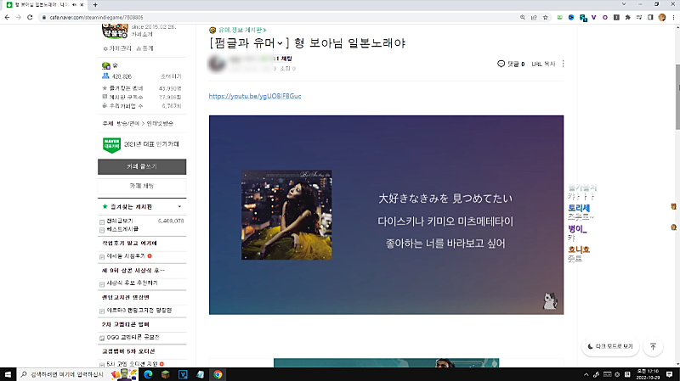Open the OGQ 고멤티콘 공모전 board
This screenshot has width=680, height=381.
[x=133, y=337]
